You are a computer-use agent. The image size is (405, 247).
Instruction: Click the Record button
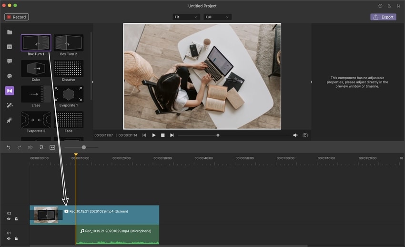coord(17,17)
